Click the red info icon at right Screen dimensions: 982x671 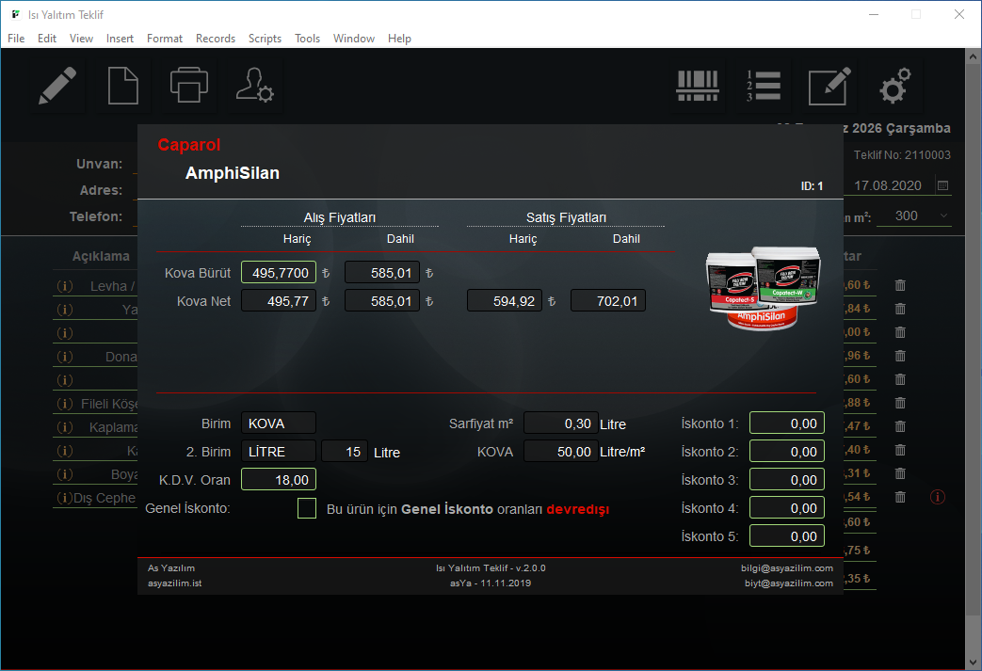point(938,497)
